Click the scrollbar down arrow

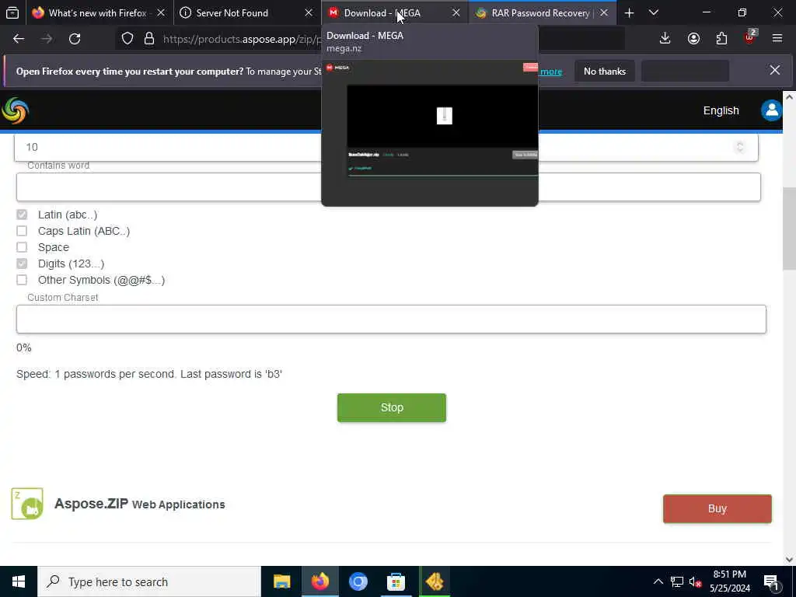789,559
